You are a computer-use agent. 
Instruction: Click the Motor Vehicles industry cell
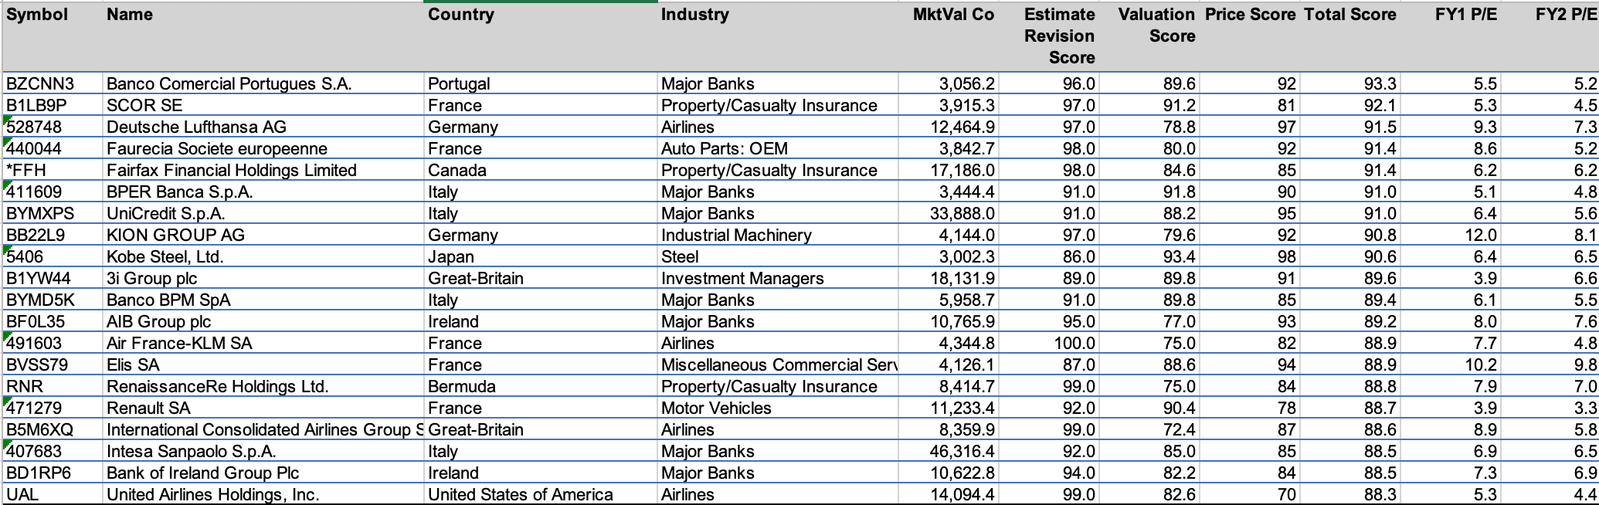(x=777, y=408)
